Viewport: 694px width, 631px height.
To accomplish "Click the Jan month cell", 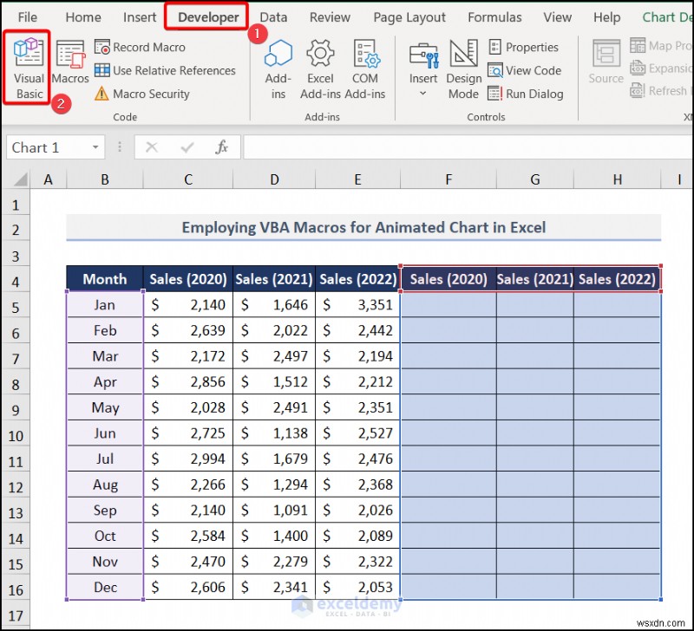I will pyautogui.click(x=105, y=305).
